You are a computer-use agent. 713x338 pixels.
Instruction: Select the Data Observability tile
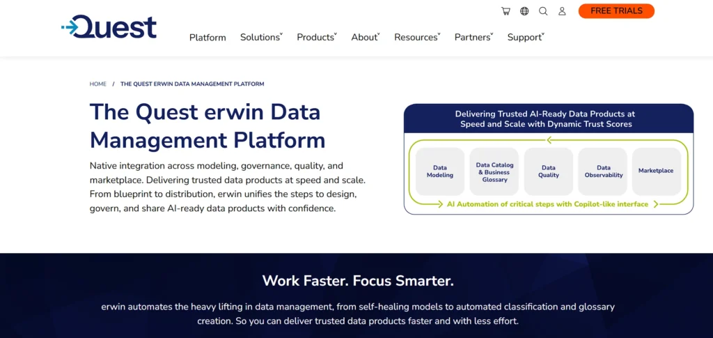[x=602, y=171]
